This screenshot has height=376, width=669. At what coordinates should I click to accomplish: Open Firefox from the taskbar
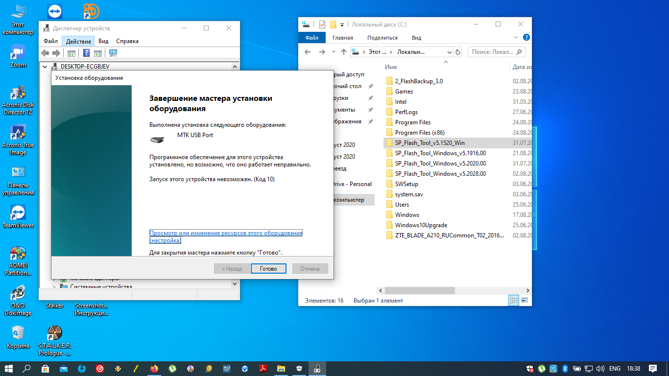pos(154,368)
